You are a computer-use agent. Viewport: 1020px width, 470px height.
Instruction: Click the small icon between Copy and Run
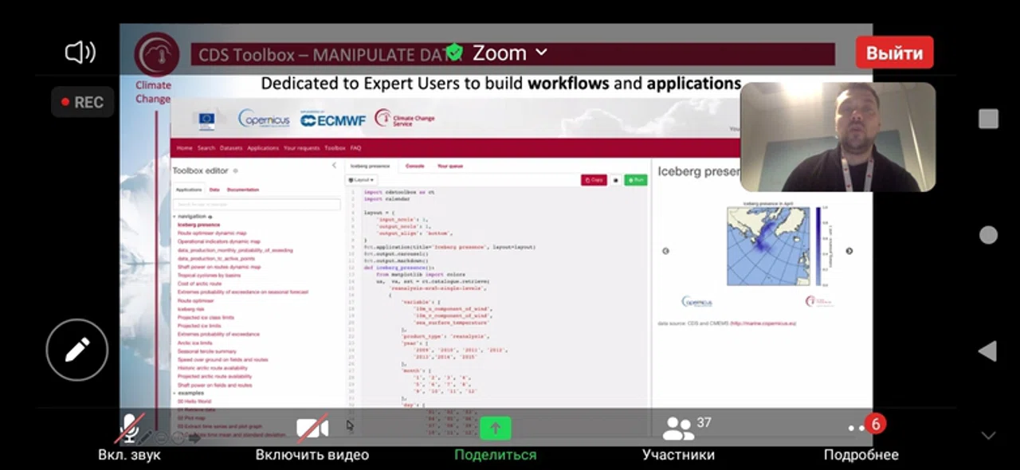(x=615, y=180)
